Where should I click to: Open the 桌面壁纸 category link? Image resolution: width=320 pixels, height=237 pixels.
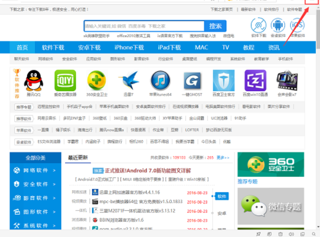pyautogui.click(x=189, y=59)
